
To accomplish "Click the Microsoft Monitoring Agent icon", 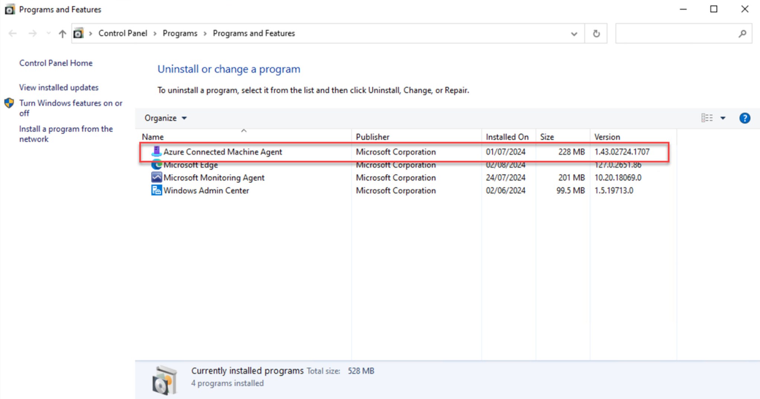I will tap(157, 177).
